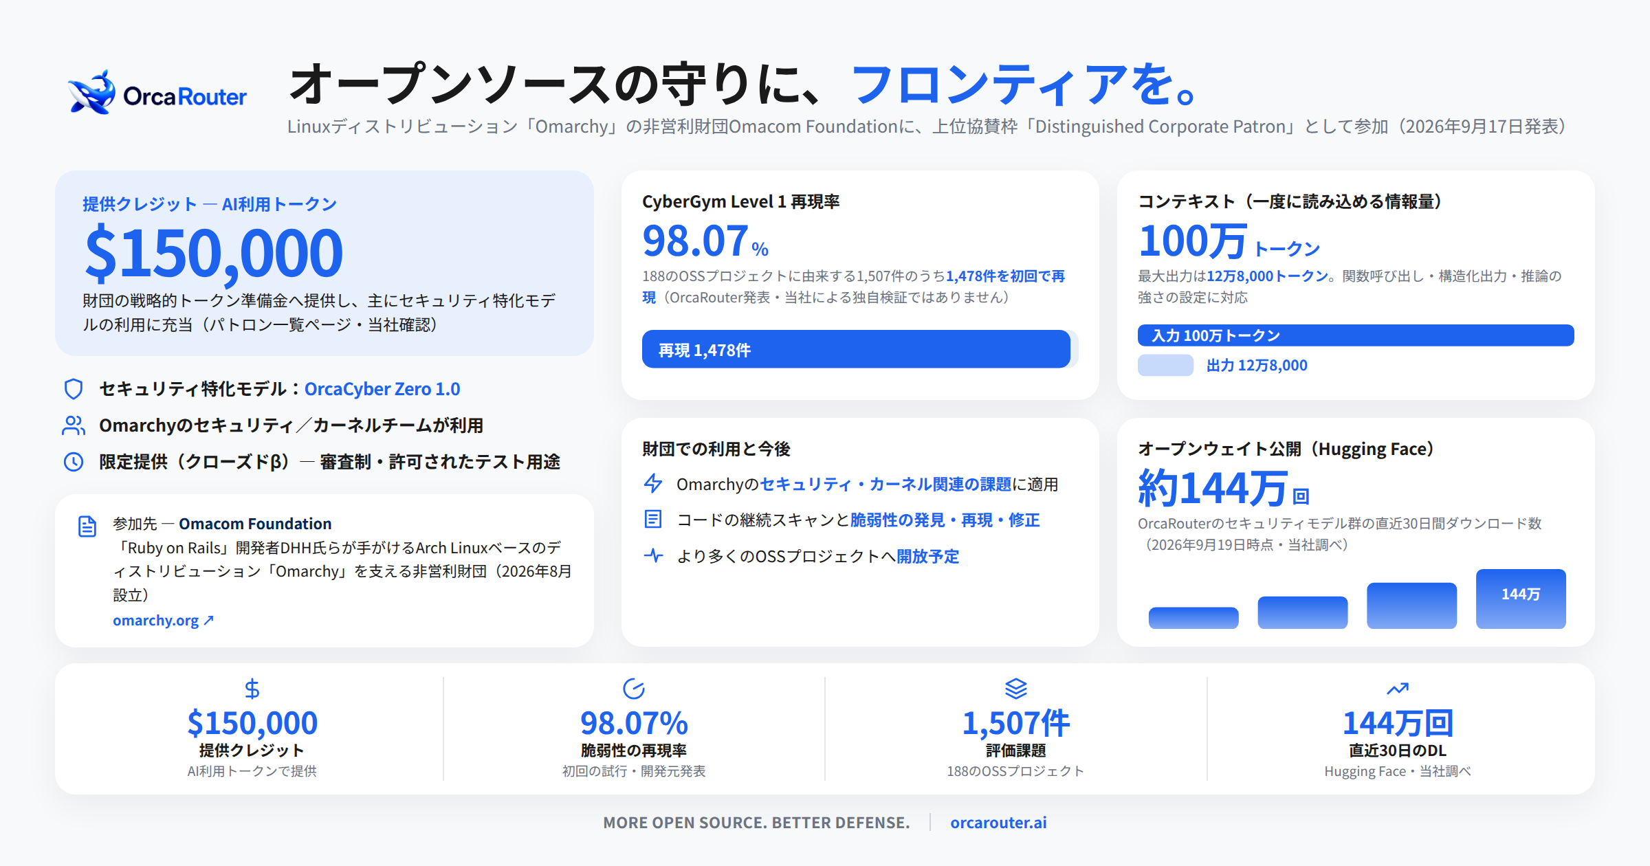Click the 参加先 — Omacom Foundation title

pyautogui.click(x=222, y=524)
